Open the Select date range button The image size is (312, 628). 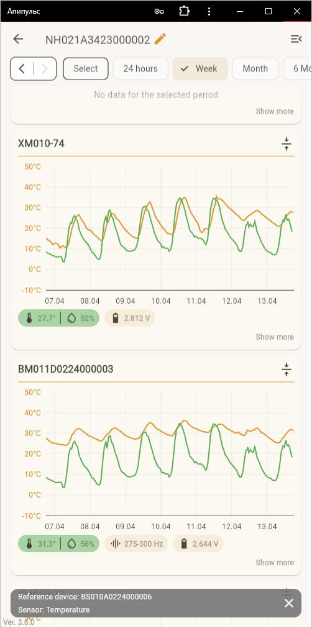point(86,68)
